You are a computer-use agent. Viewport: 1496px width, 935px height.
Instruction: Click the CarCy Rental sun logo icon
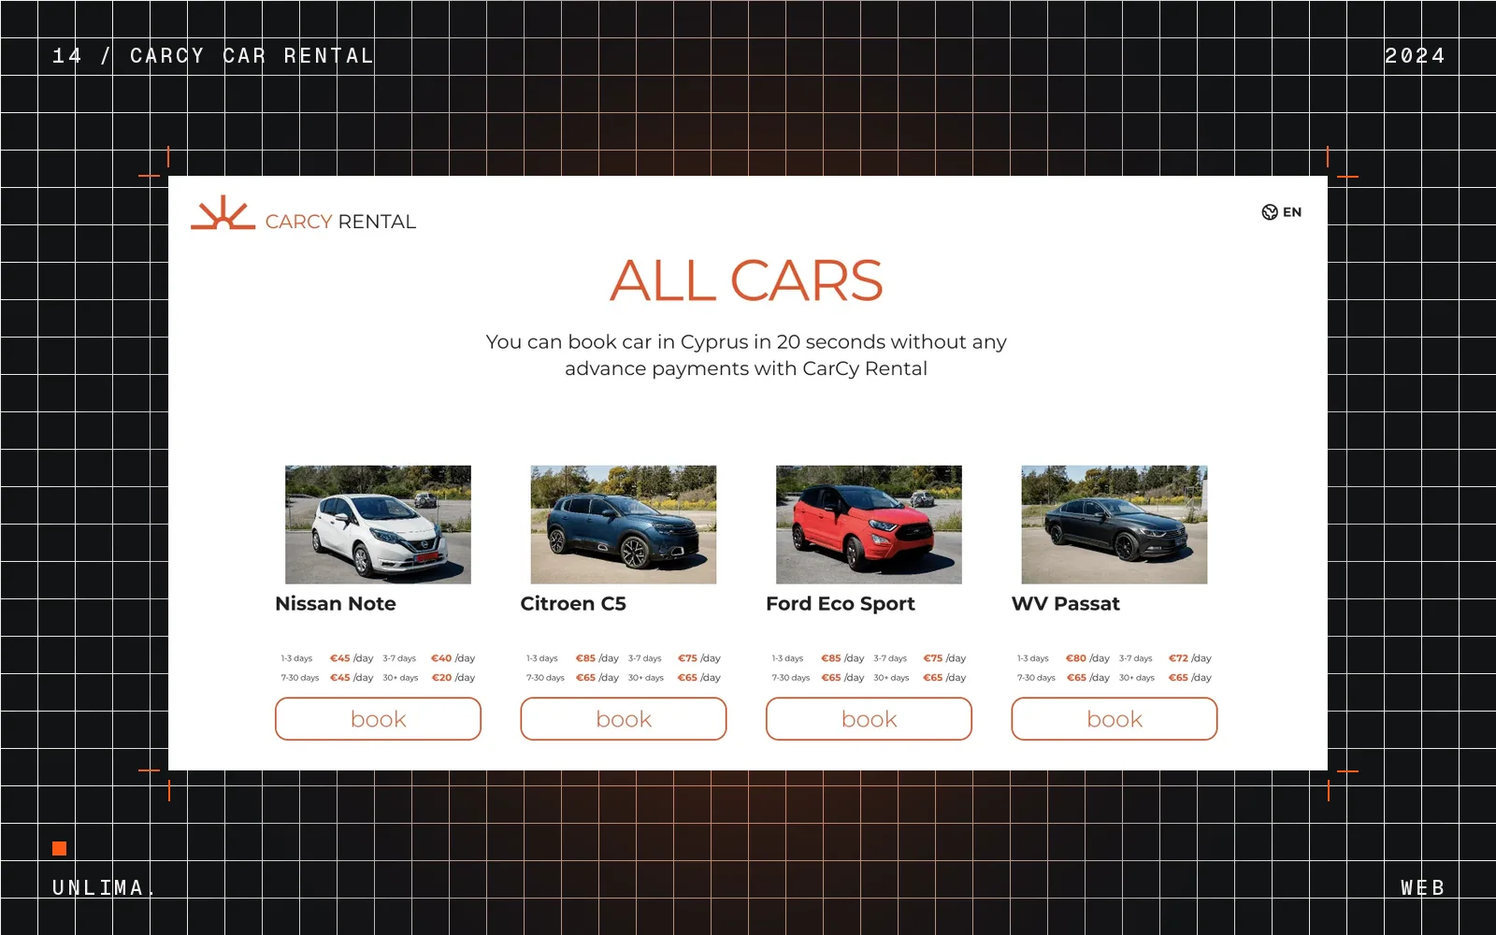pos(223,213)
